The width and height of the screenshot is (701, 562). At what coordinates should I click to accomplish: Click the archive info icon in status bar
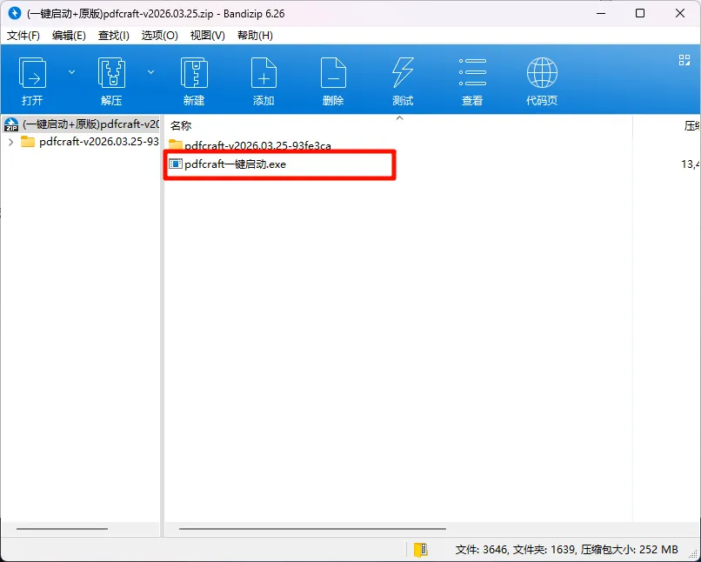421,549
